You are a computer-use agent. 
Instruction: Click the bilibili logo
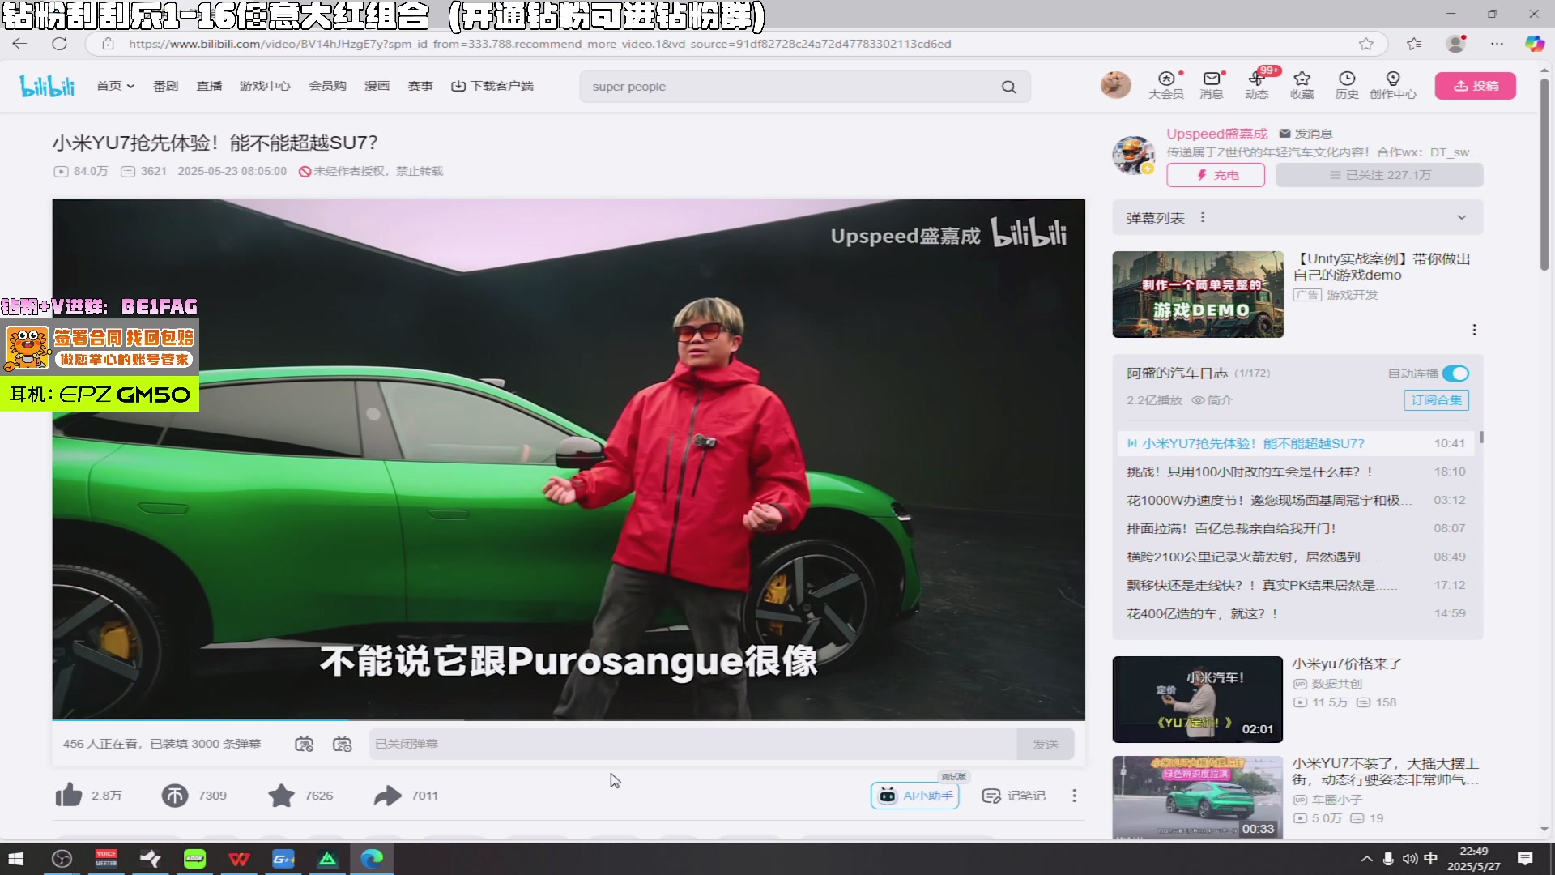[47, 85]
